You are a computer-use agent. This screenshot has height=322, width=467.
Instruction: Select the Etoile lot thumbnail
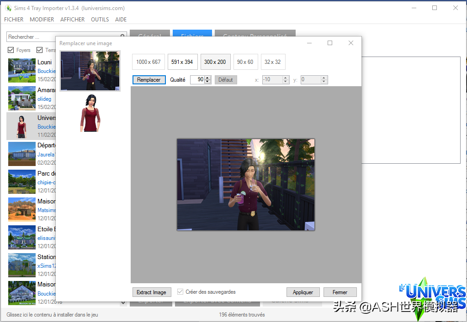tap(22, 237)
